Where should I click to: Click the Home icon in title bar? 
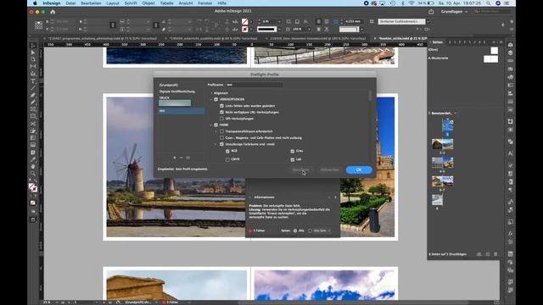[x=53, y=12]
